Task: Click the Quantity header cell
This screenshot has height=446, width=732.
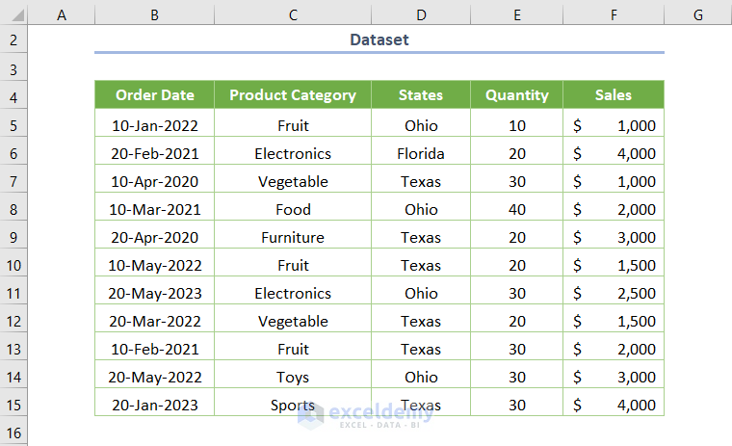Action: [516, 95]
